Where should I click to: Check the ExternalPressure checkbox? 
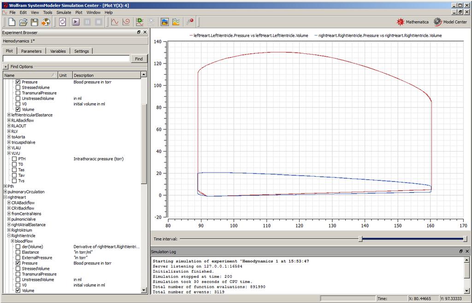[18, 257]
